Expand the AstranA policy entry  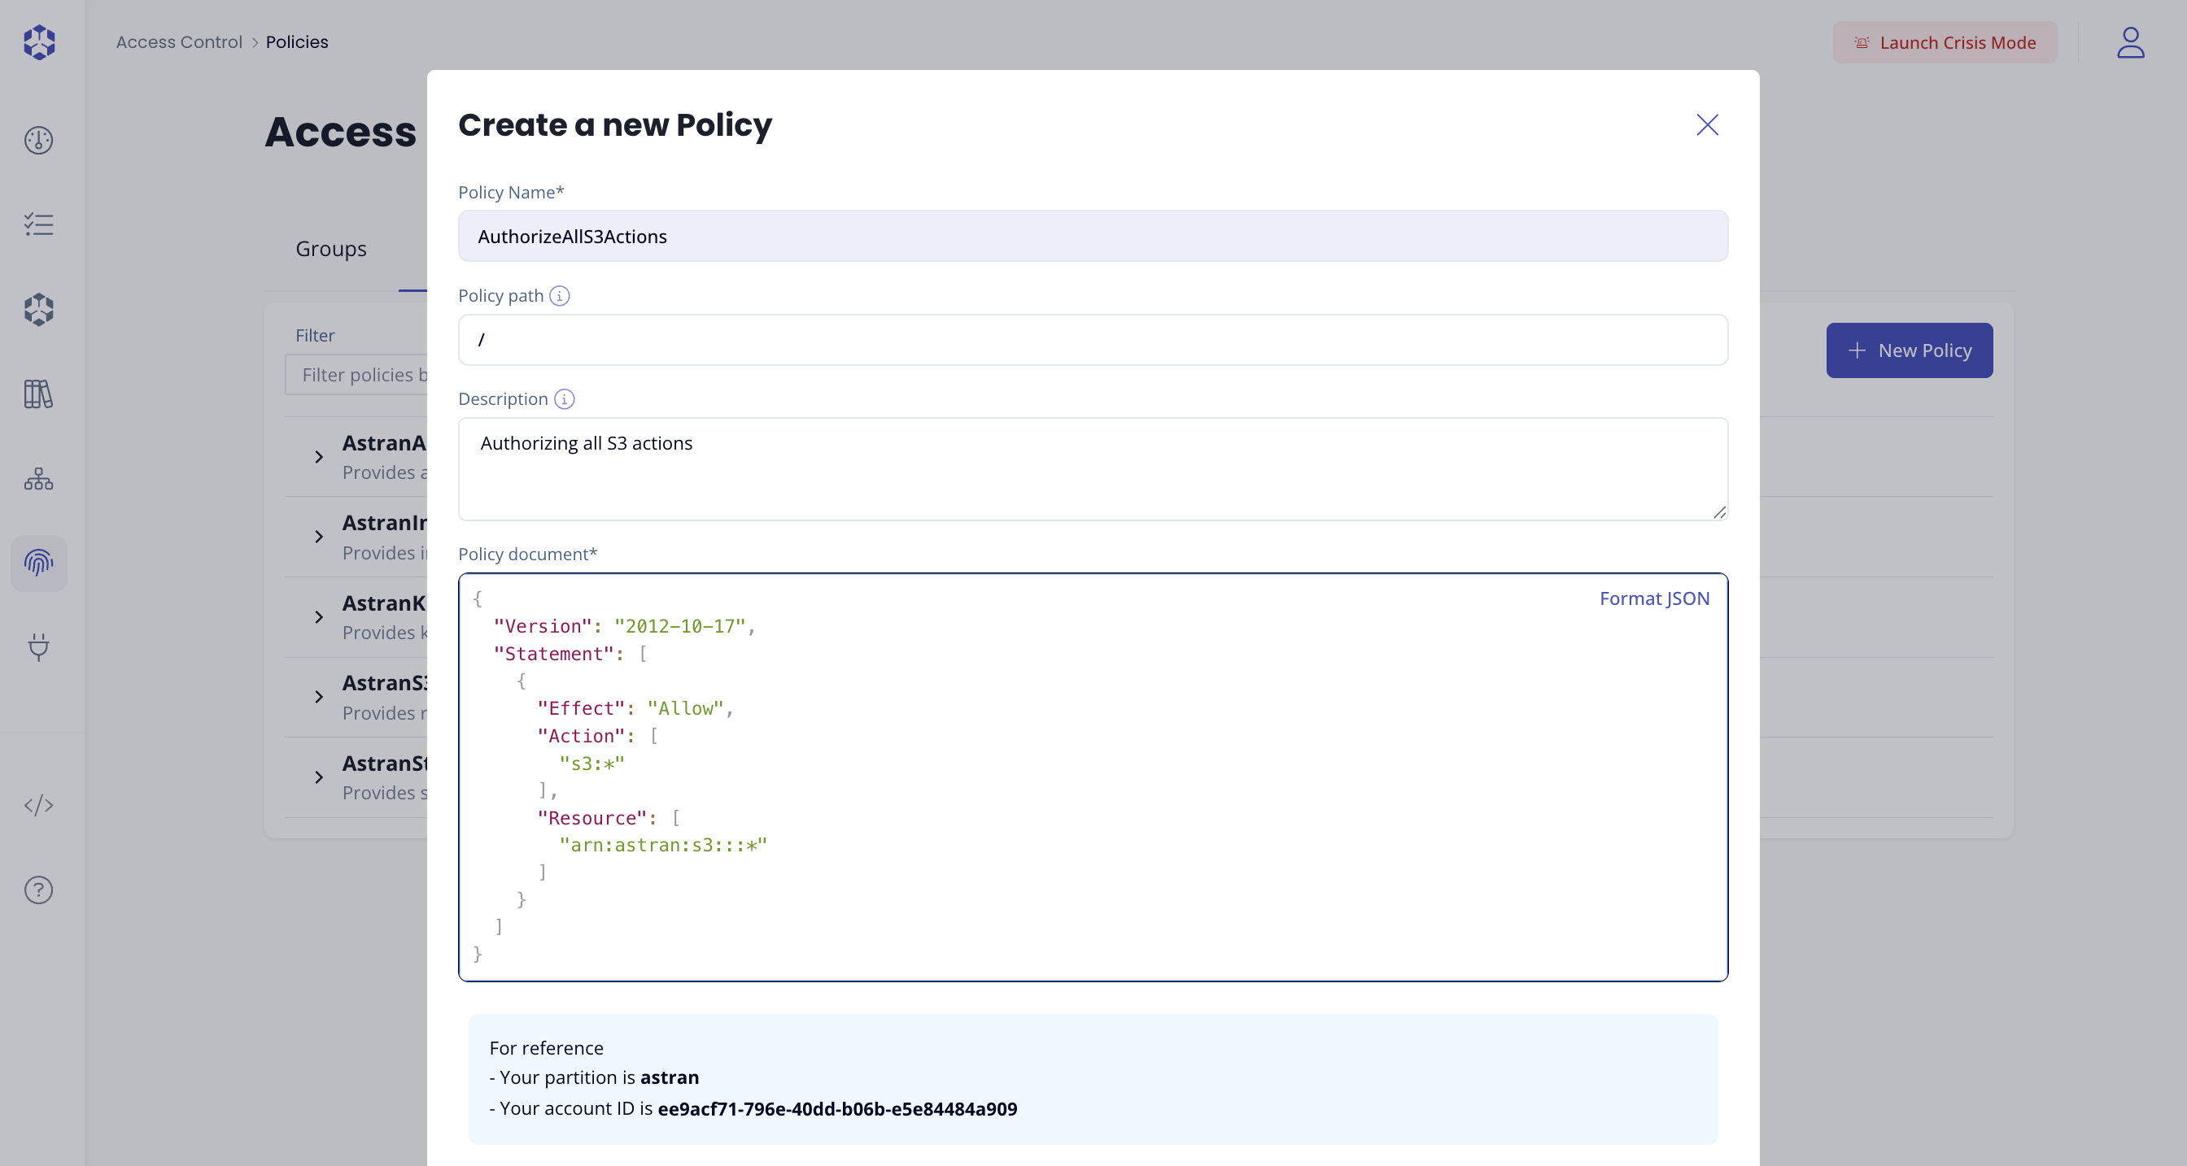click(x=318, y=456)
